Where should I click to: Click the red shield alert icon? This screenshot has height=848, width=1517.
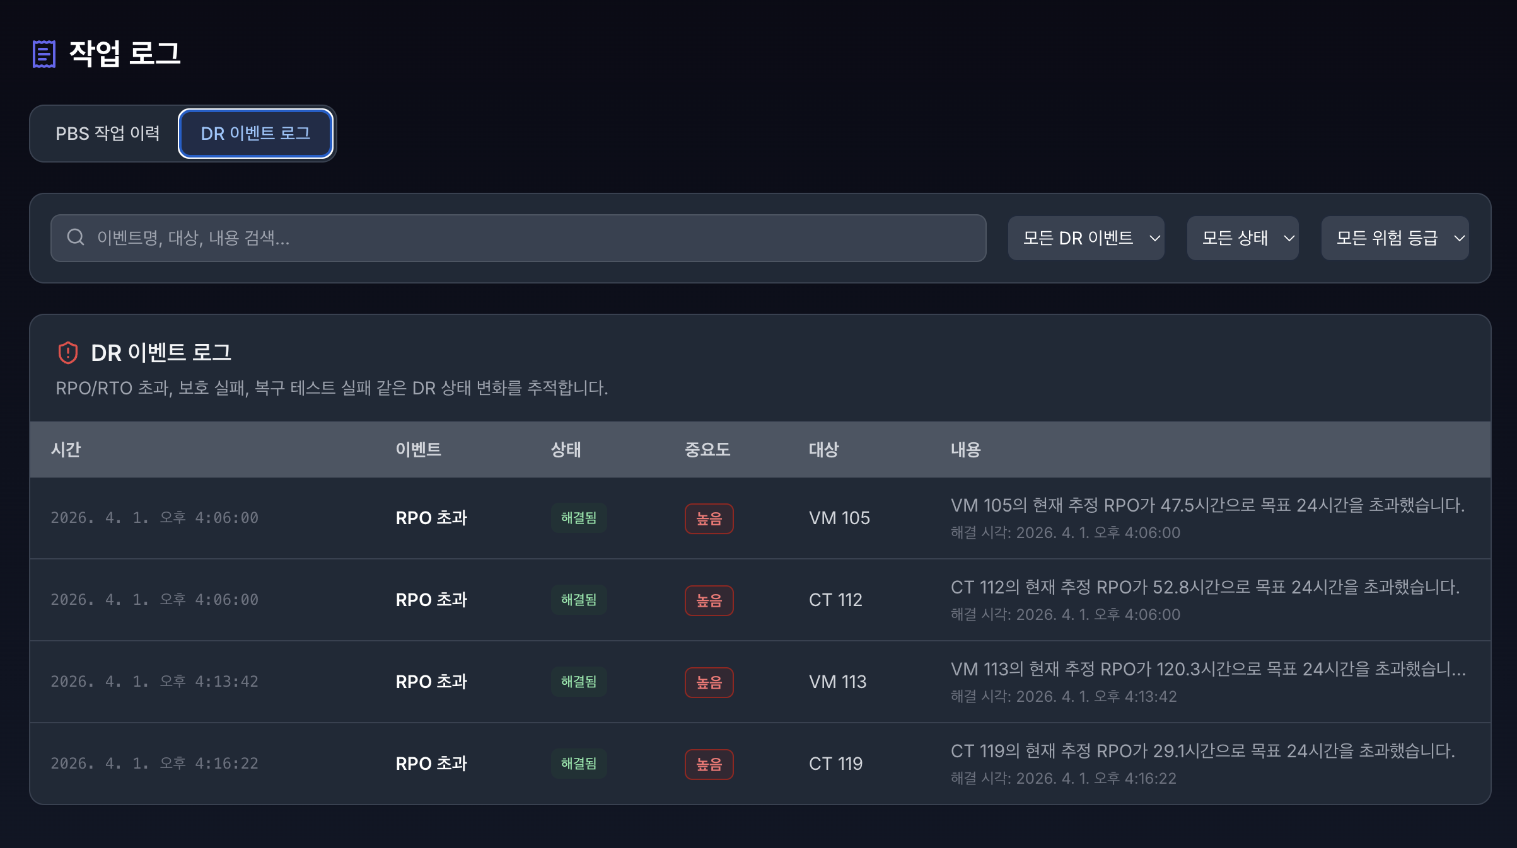coord(68,353)
